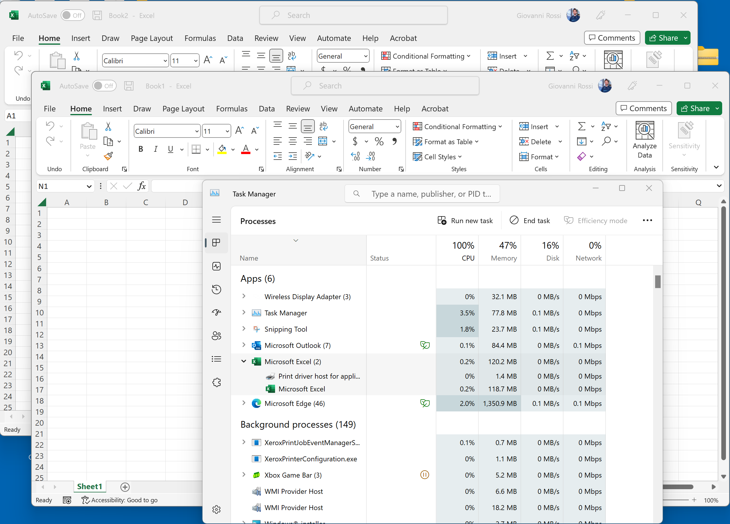Collapse the Microsoft Excel process group
Screen dimensions: 730x524
click(x=244, y=362)
